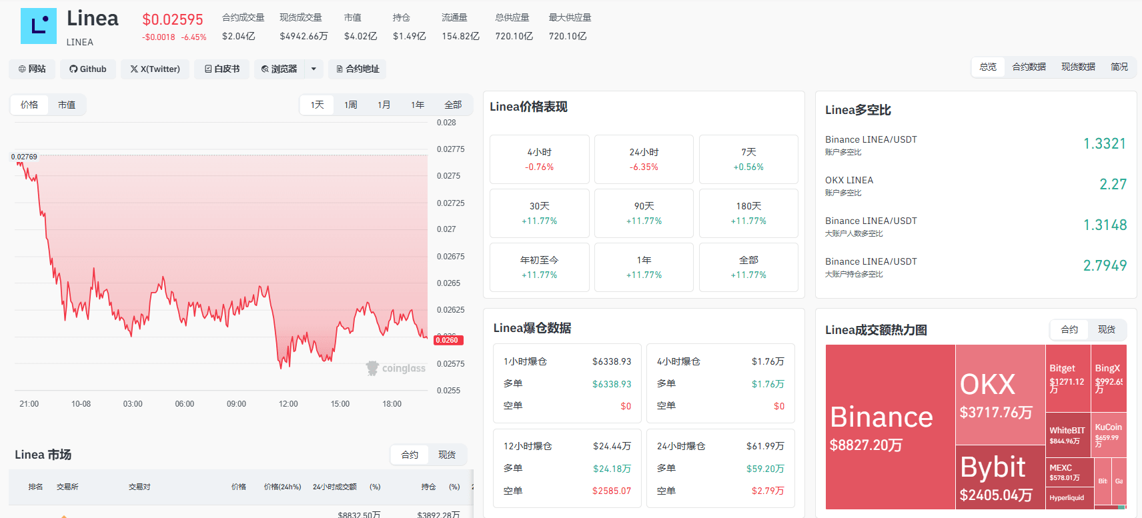Expand the 浏览器 dropdown arrow
Viewport: 1142px width, 518px height.
314,69
